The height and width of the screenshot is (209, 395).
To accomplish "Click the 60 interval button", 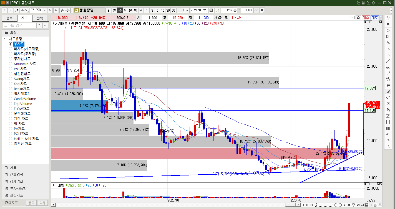I will [x=173, y=10].
